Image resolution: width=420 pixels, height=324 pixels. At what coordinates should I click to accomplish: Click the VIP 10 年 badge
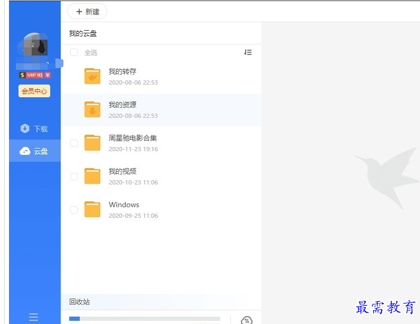[35, 75]
